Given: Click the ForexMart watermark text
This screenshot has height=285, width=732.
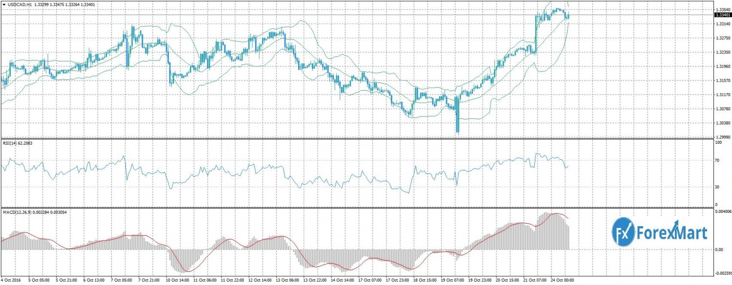Looking at the screenshot, I should click(x=671, y=234).
